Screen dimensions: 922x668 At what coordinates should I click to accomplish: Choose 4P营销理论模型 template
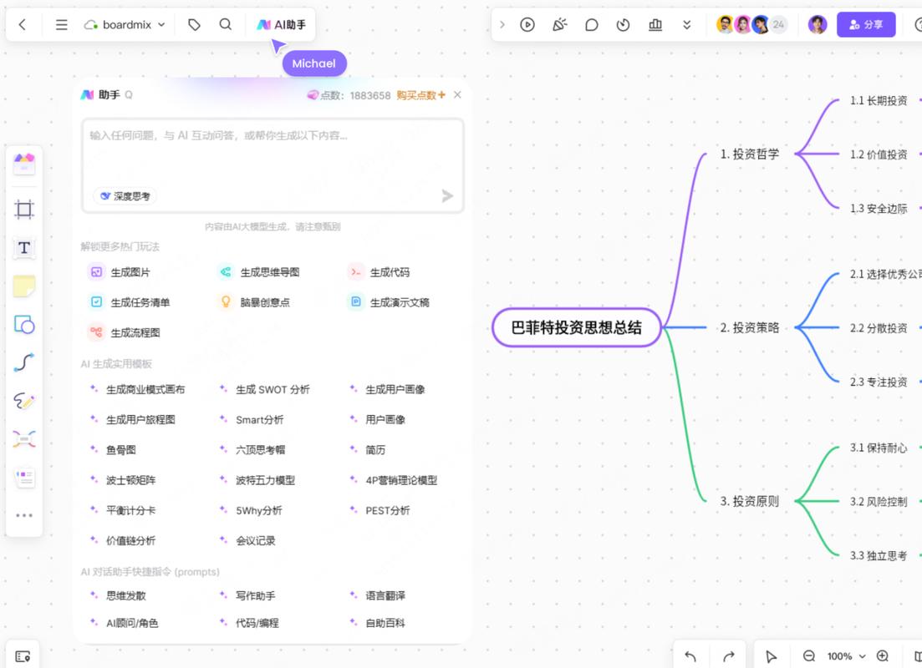[x=394, y=480]
